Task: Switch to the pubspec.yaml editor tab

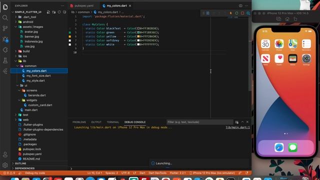Action: (84, 6)
